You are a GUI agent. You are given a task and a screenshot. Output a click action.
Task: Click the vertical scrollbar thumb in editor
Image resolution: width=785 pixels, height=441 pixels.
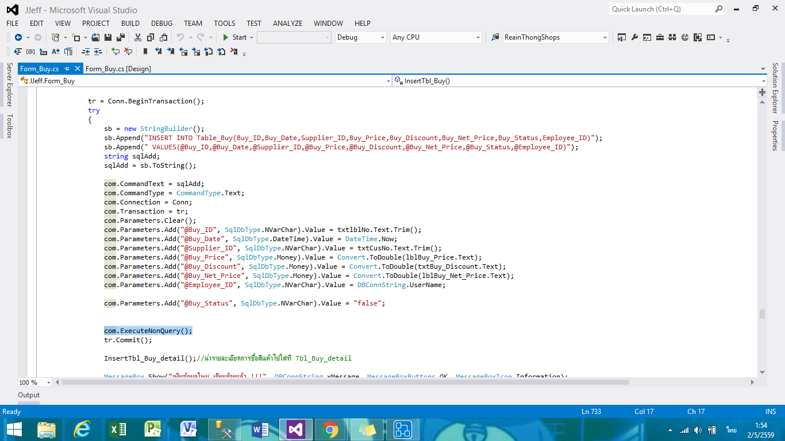[763, 314]
